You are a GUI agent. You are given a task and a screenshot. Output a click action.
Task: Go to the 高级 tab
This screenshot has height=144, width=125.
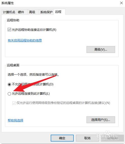point(32,12)
